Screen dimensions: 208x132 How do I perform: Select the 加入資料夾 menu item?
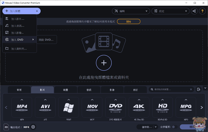(x=20, y=49)
